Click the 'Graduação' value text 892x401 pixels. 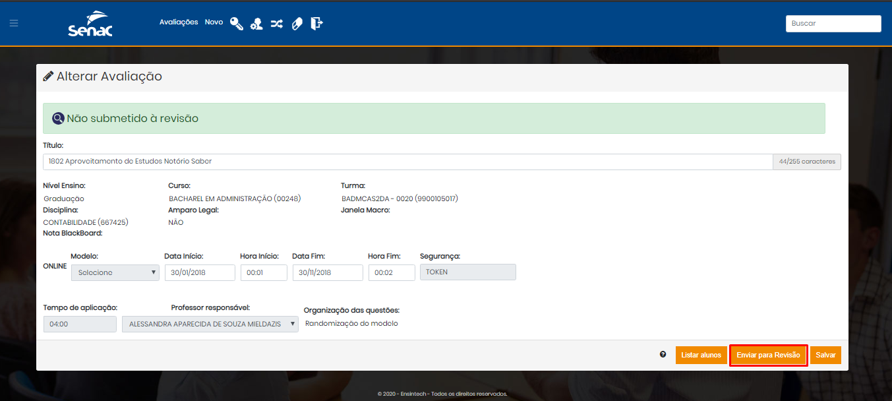point(64,199)
